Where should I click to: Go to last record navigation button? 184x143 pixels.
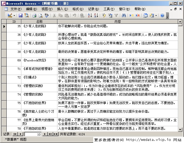[50, 134]
